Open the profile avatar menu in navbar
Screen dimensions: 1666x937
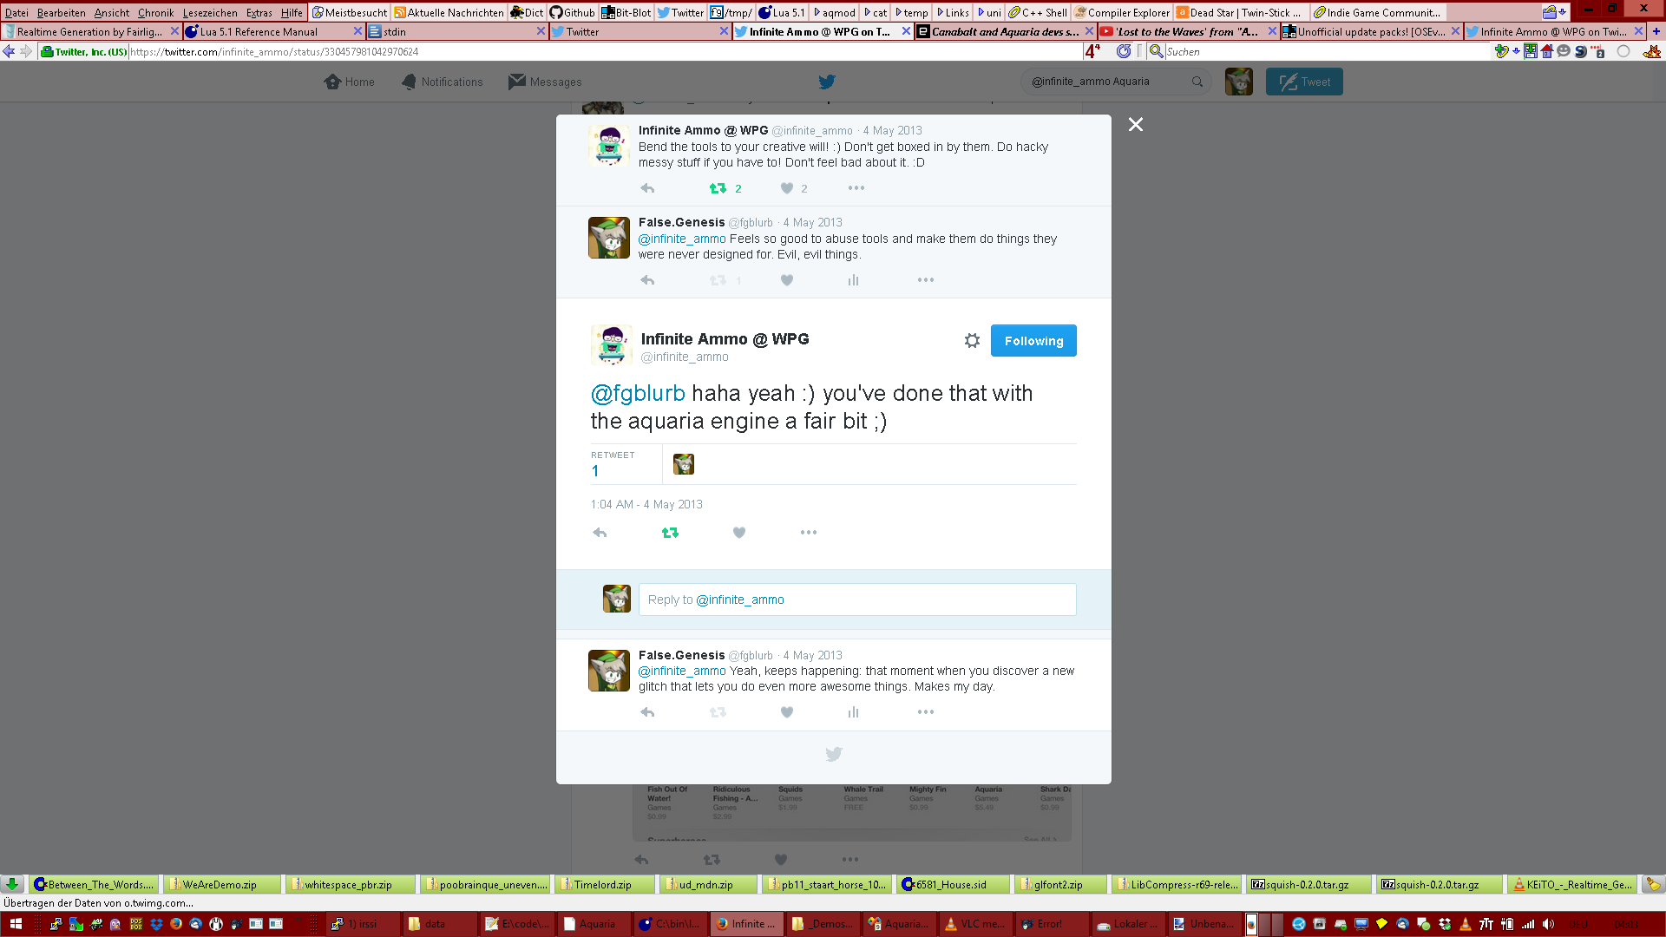[1239, 82]
